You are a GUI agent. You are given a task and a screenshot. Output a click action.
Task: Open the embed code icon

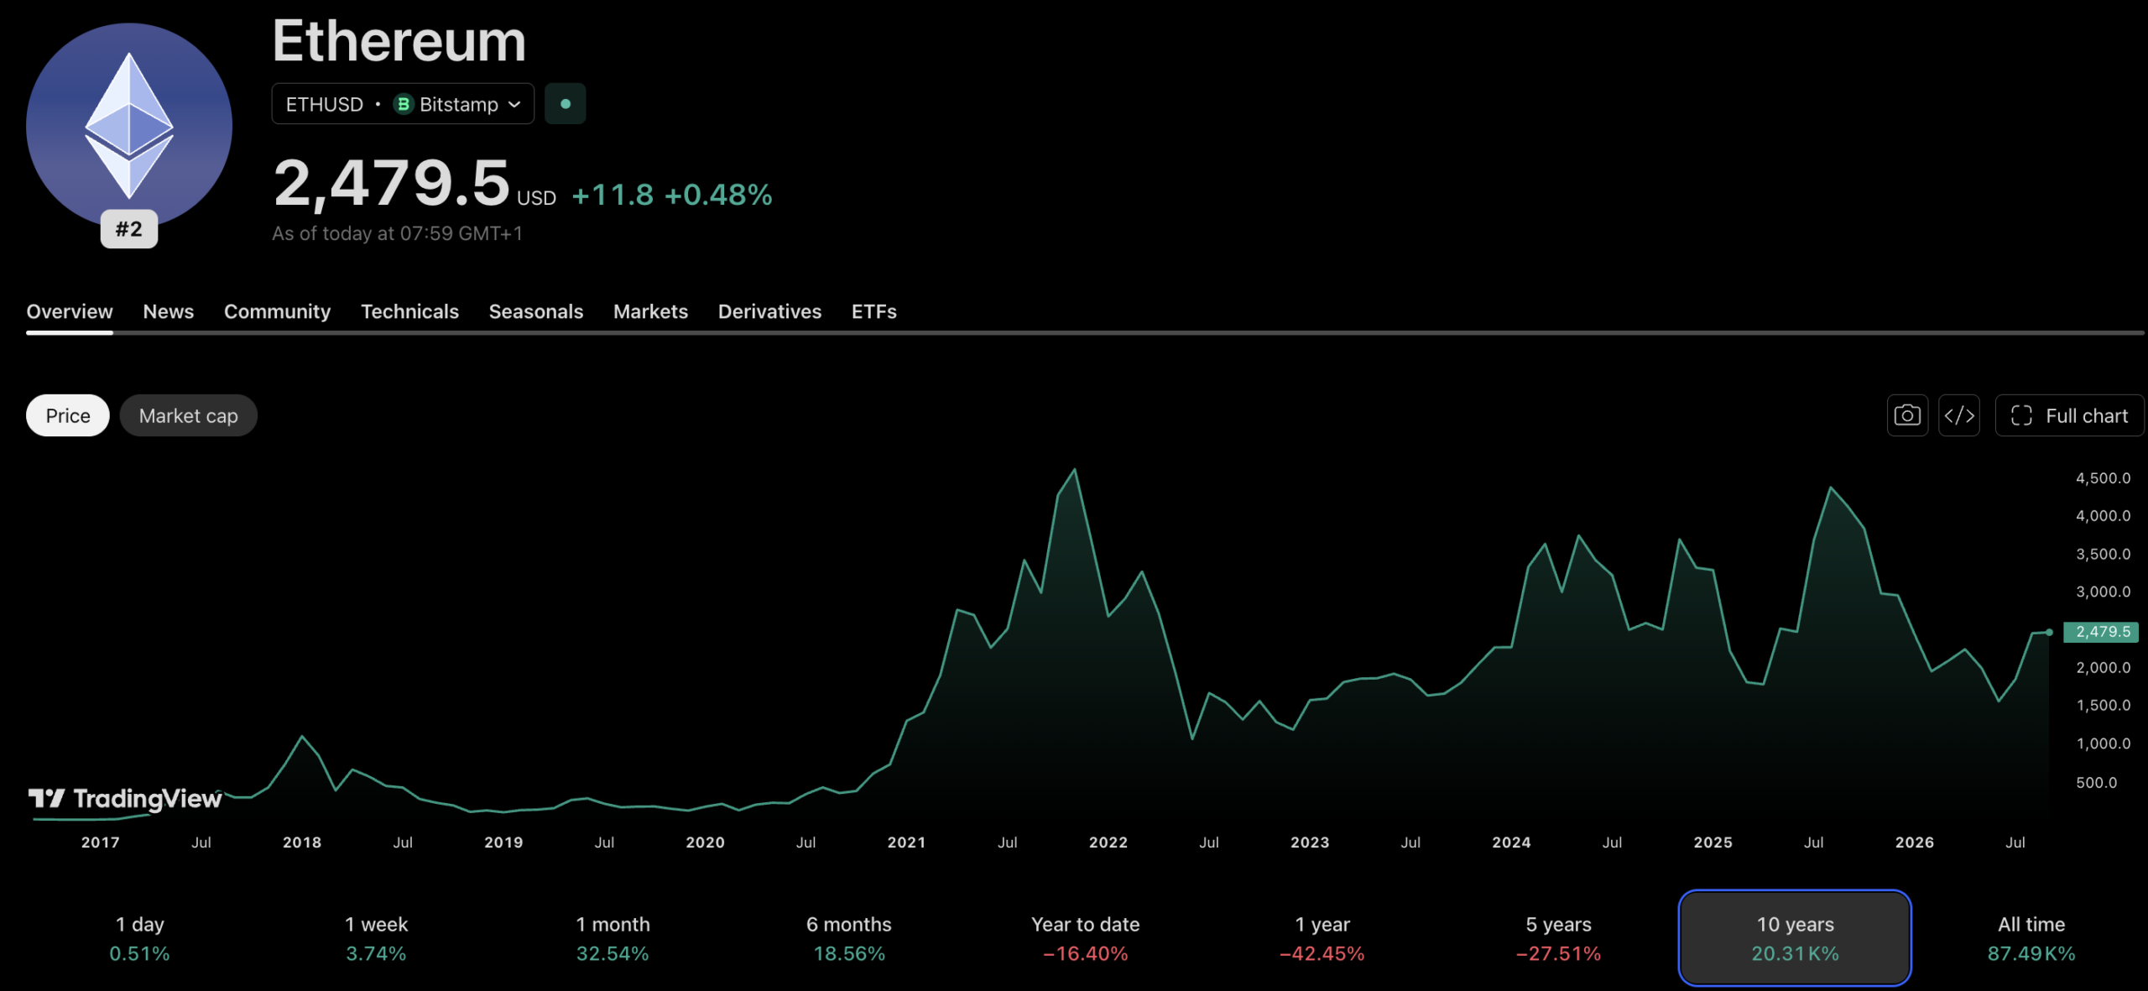tap(1959, 415)
